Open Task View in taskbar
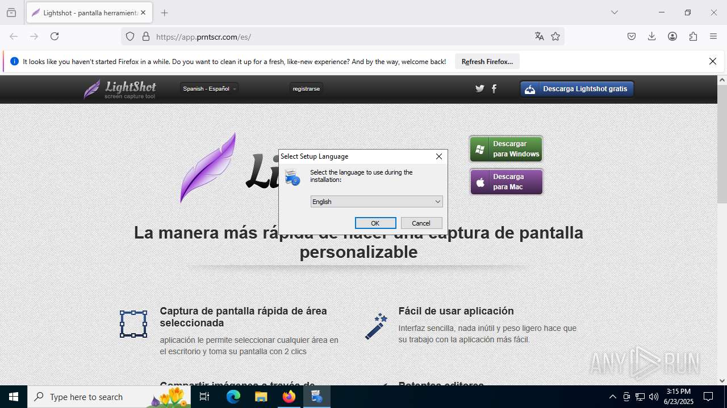This screenshot has width=727, height=408. click(205, 397)
